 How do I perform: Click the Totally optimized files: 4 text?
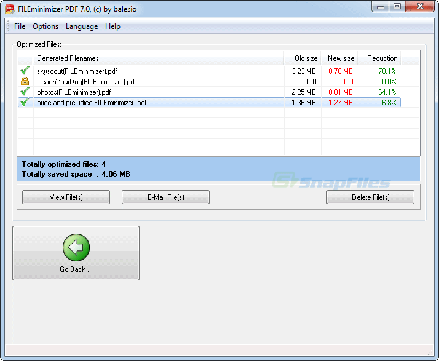point(64,164)
